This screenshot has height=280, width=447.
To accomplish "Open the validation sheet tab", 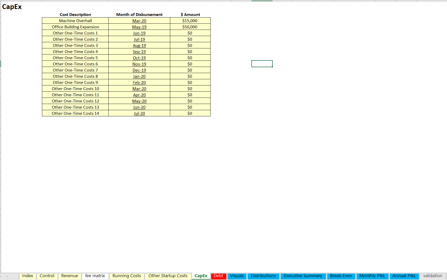I will pyautogui.click(x=433, y=276).
